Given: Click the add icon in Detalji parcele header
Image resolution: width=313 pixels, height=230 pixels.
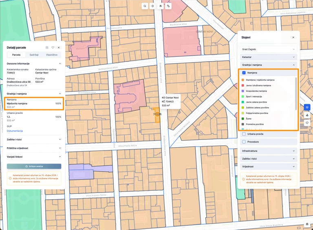Looking at the screenshot, I should tap(46, 48).
